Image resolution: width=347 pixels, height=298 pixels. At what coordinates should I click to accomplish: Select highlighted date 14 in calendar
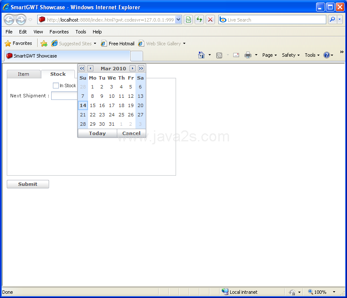83,105
